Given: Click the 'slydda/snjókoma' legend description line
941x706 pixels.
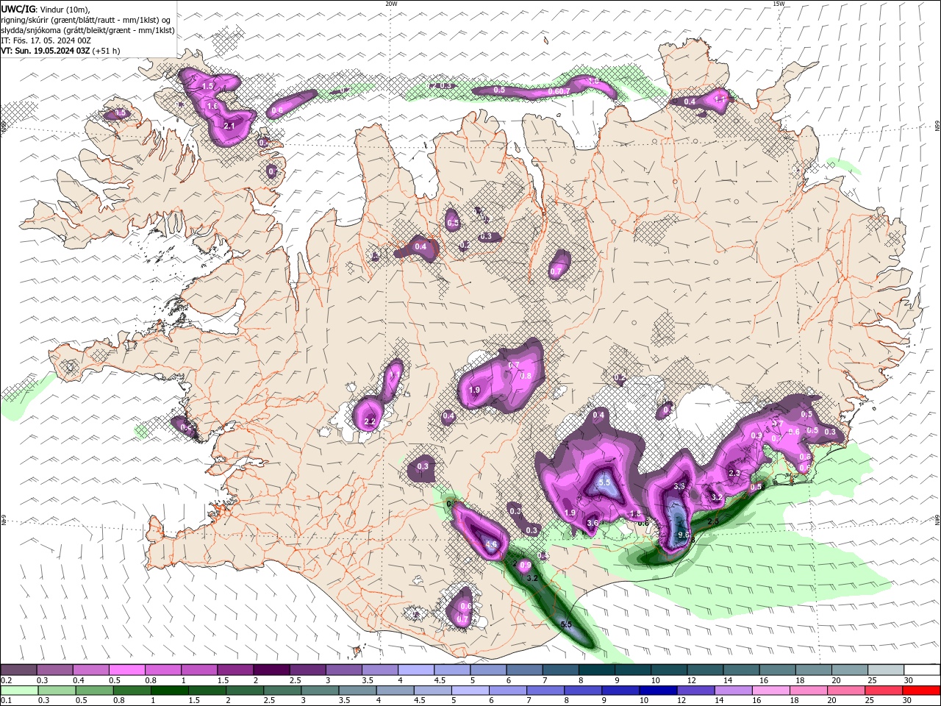Looking at the screenshot, I should click(x=87, y=30).
